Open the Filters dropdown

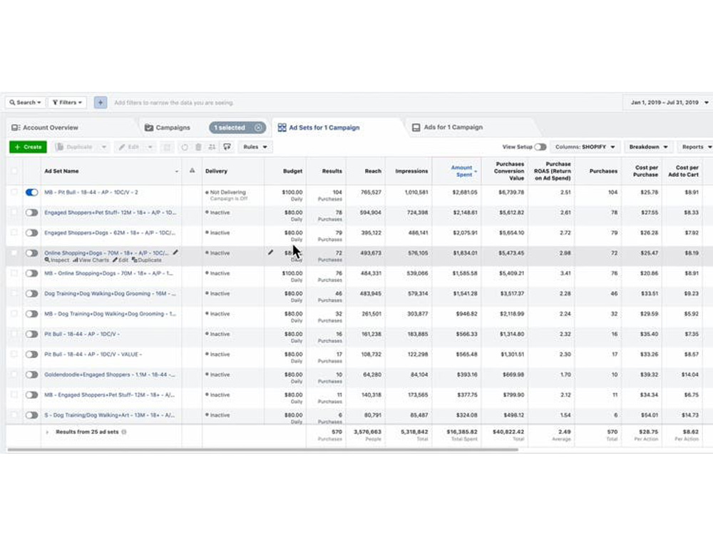click(x=67, y=102)
